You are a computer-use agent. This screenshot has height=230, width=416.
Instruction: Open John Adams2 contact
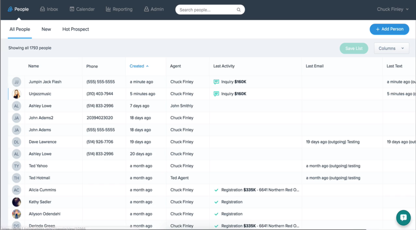coord(41,118)
